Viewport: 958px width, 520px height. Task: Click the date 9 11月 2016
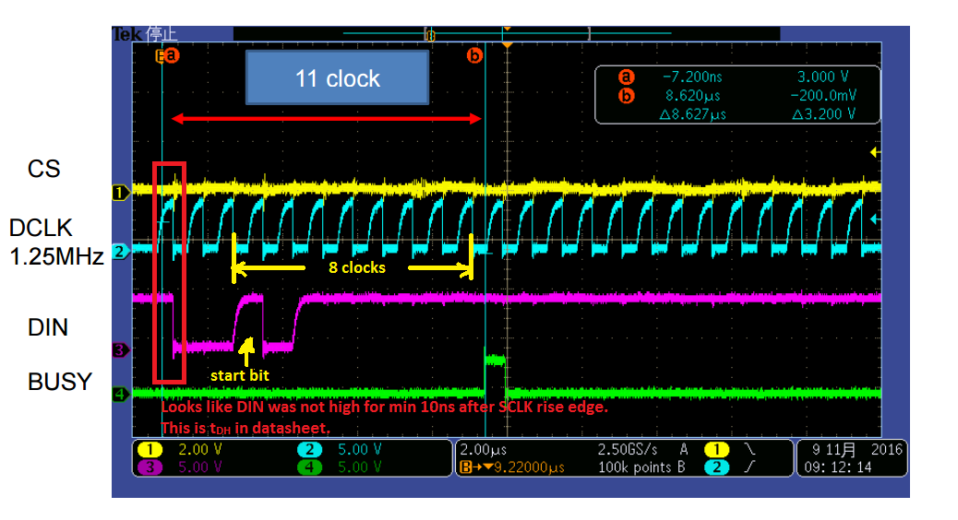point(856,450)
